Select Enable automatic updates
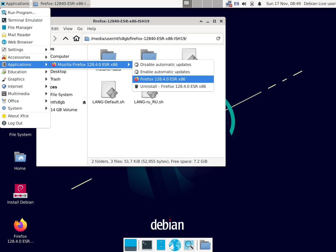The width and height of the screenshot is (336, 252). coord(173,72)
